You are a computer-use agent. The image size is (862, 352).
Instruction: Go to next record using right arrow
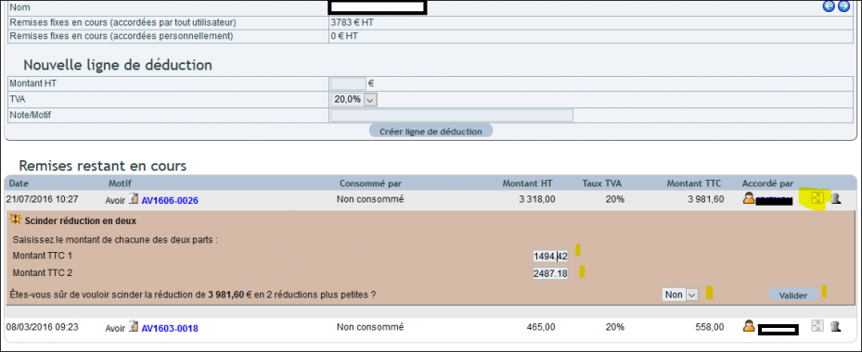click(x=843, y=6)
